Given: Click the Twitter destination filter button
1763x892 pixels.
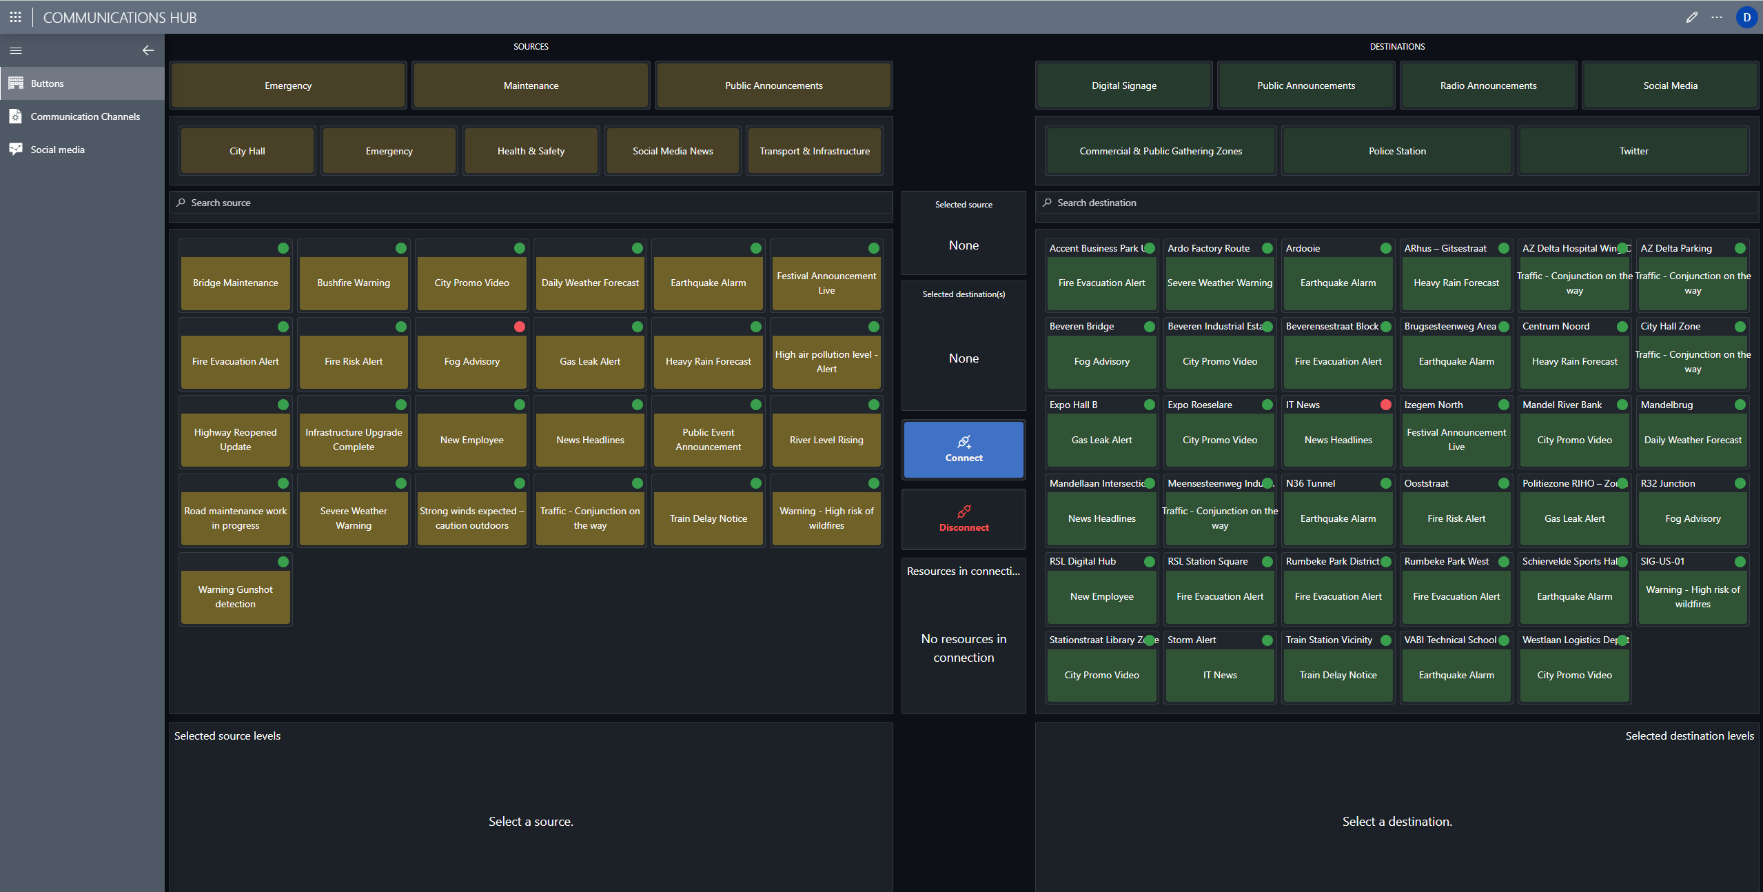Looking at the screenshot, I should (x=1633, y=151).
